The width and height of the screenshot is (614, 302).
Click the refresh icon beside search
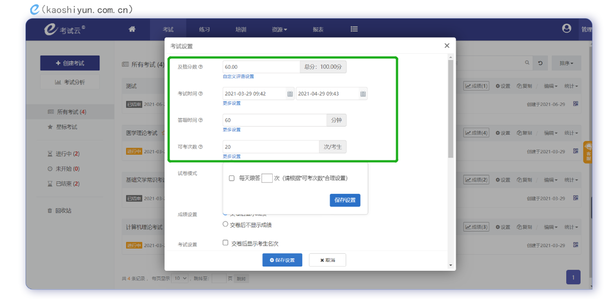(540, 63)
